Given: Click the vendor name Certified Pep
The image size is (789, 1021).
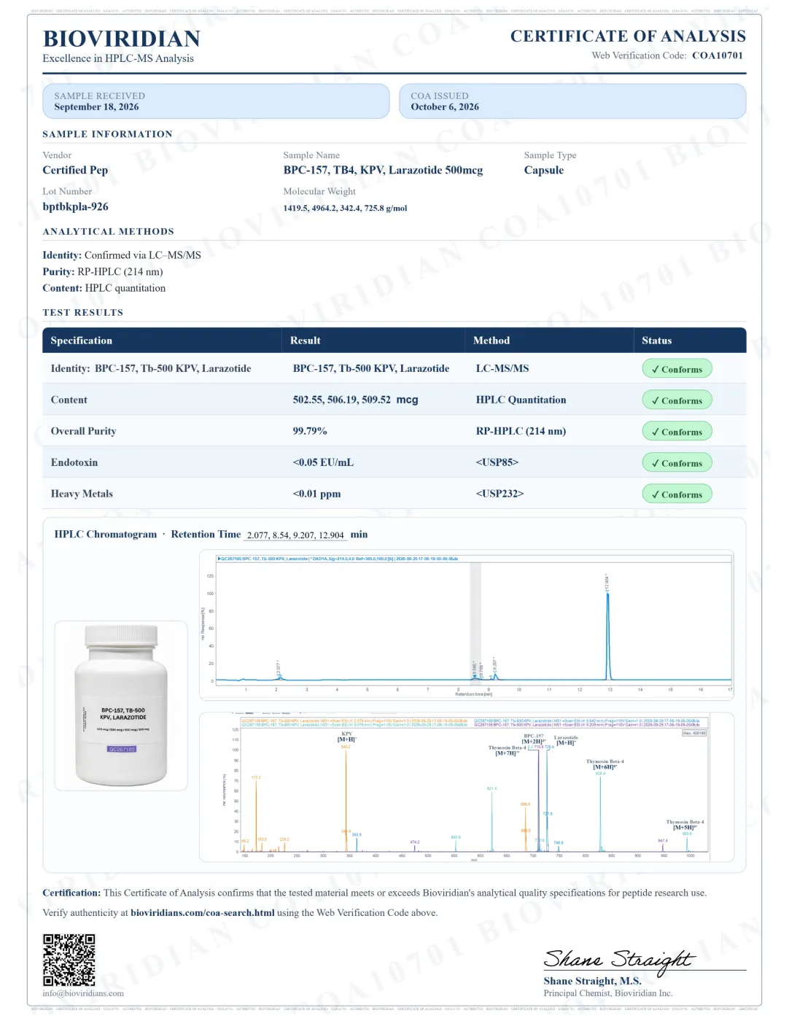Looking at the screenshot, I should coord(75,170).
